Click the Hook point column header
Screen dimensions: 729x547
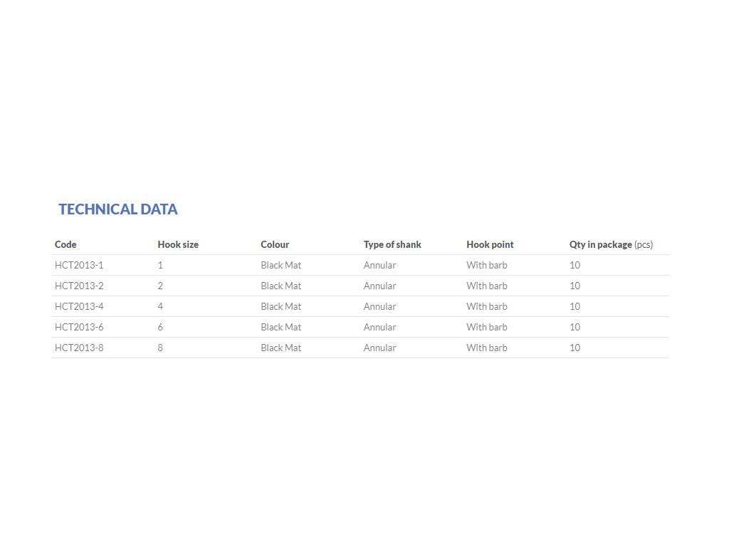click(490, 245)
